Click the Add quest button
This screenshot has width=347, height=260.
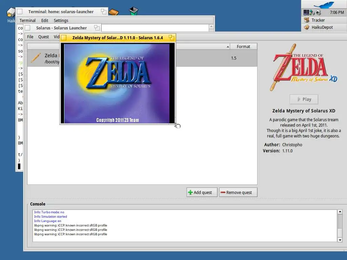(x=202, y=192)
